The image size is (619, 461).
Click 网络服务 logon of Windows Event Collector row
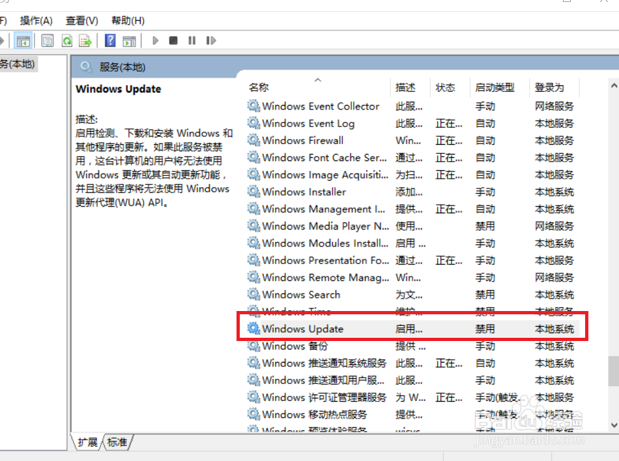(x=554, y=106)
